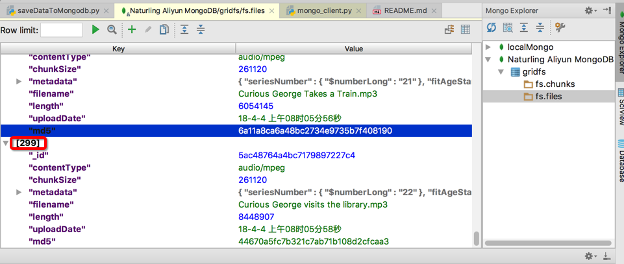Add a new document with green plus
Screen dimensions: 624x264
pos(132,30)
